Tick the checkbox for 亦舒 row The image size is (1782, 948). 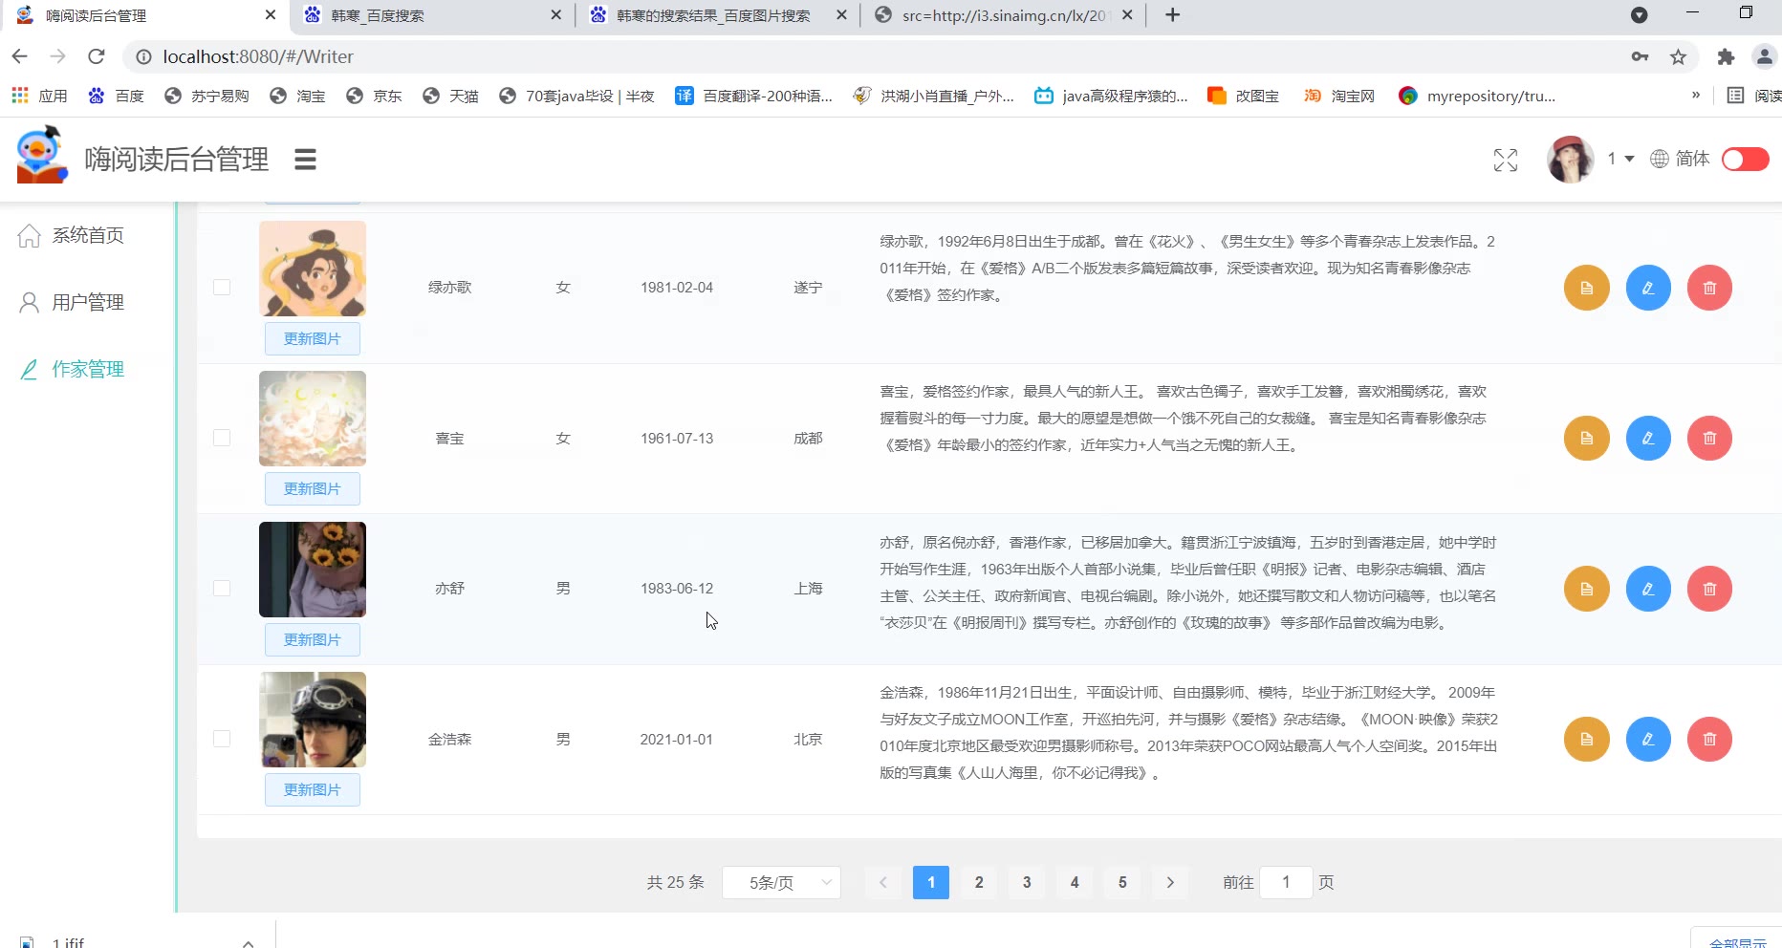pos(222,589)
